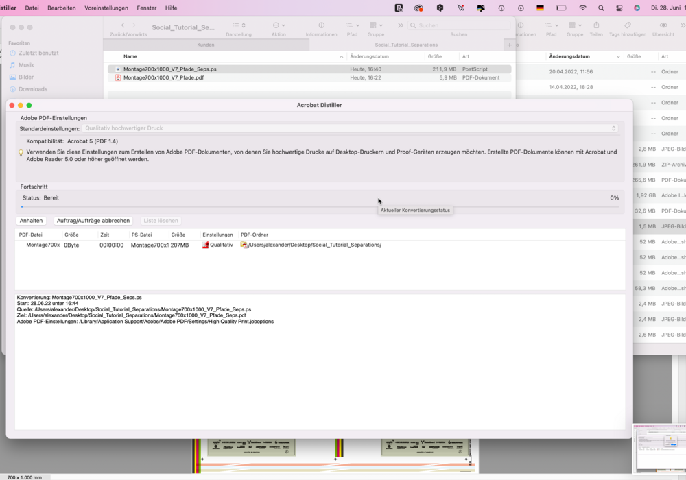Click the Suchen search field in Finder
Image resolution: width=686 pixels, height=480 pixels.
pos(459,25)
